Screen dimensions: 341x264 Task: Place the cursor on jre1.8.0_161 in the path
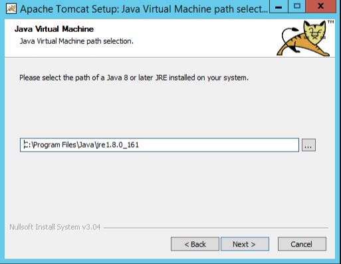point(117,145)
